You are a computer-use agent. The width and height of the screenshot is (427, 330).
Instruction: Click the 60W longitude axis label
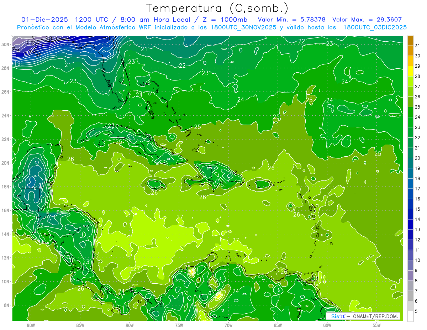[x=327, y=325]
